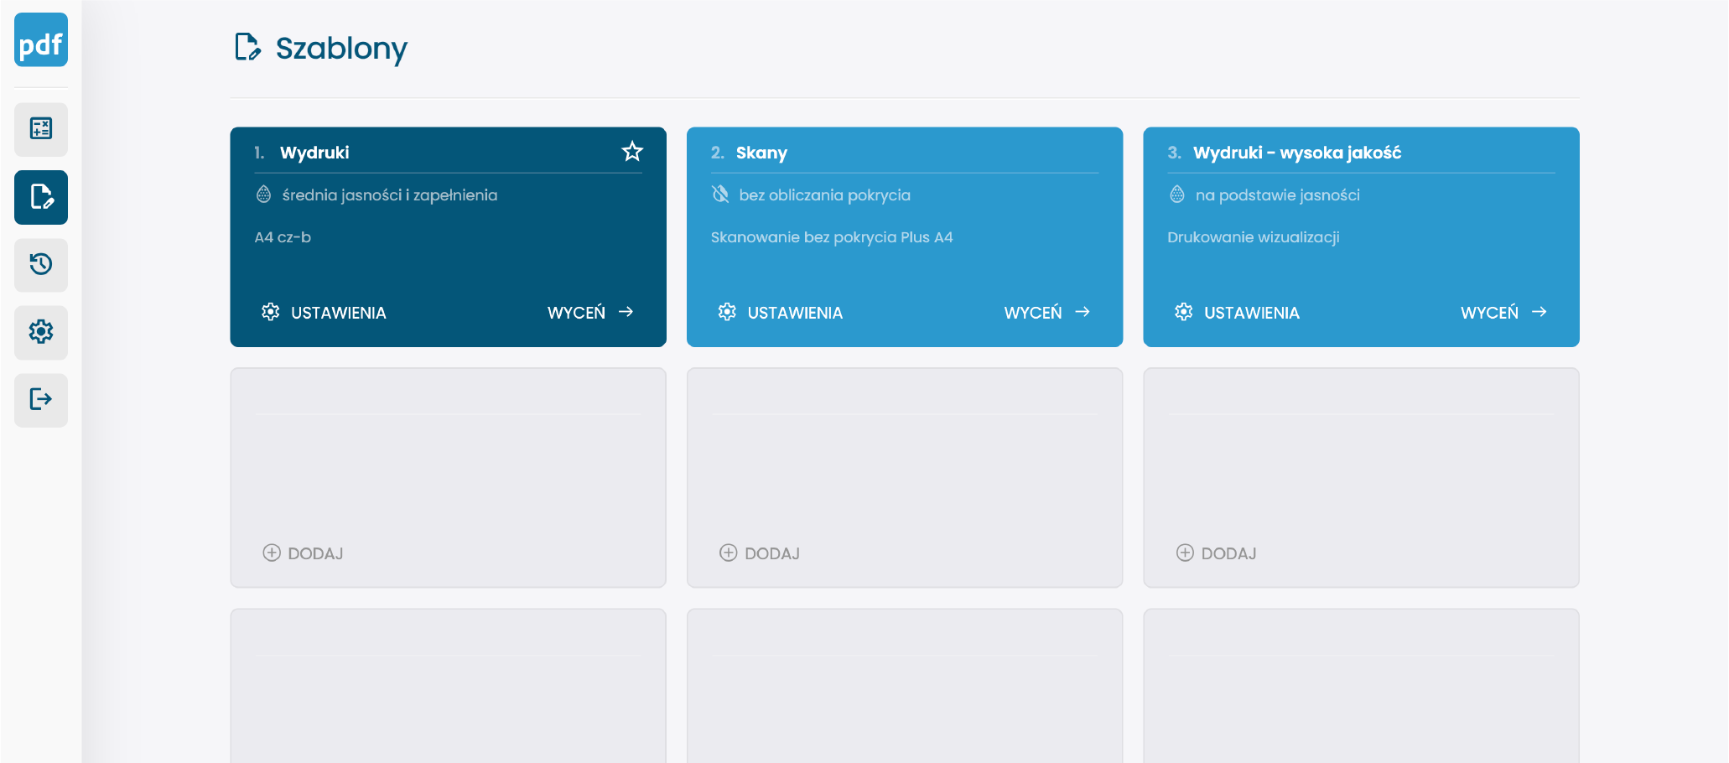This screenshot has width=1729, height=763.
Task: Click the crossed-out droplet icon on Skany
Action: [x=720, y=195]
